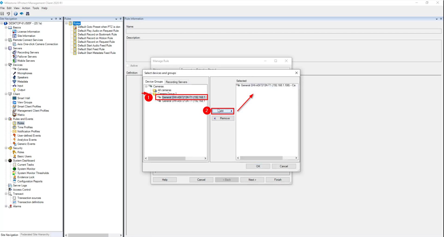This screenshot has width=444, height=237.
Task: Tick the Active checkbox in Rule Information
Action: [128, 66]
